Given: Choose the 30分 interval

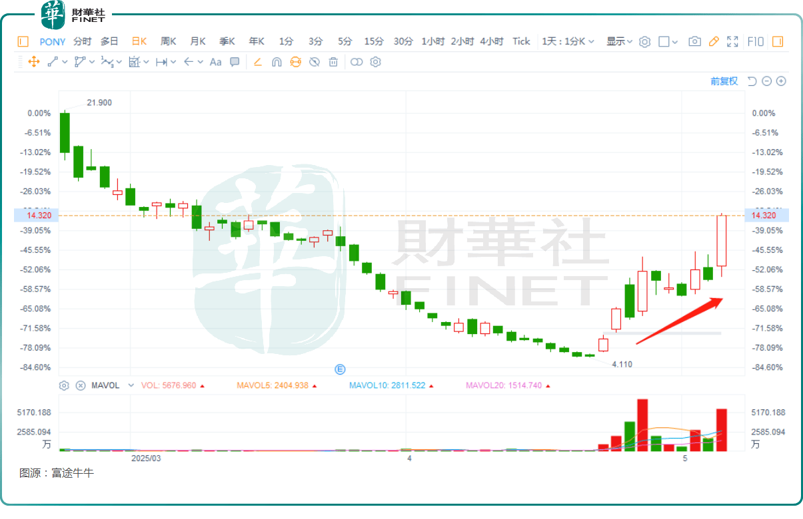Looking at the screenshot, I should point(403,41).
